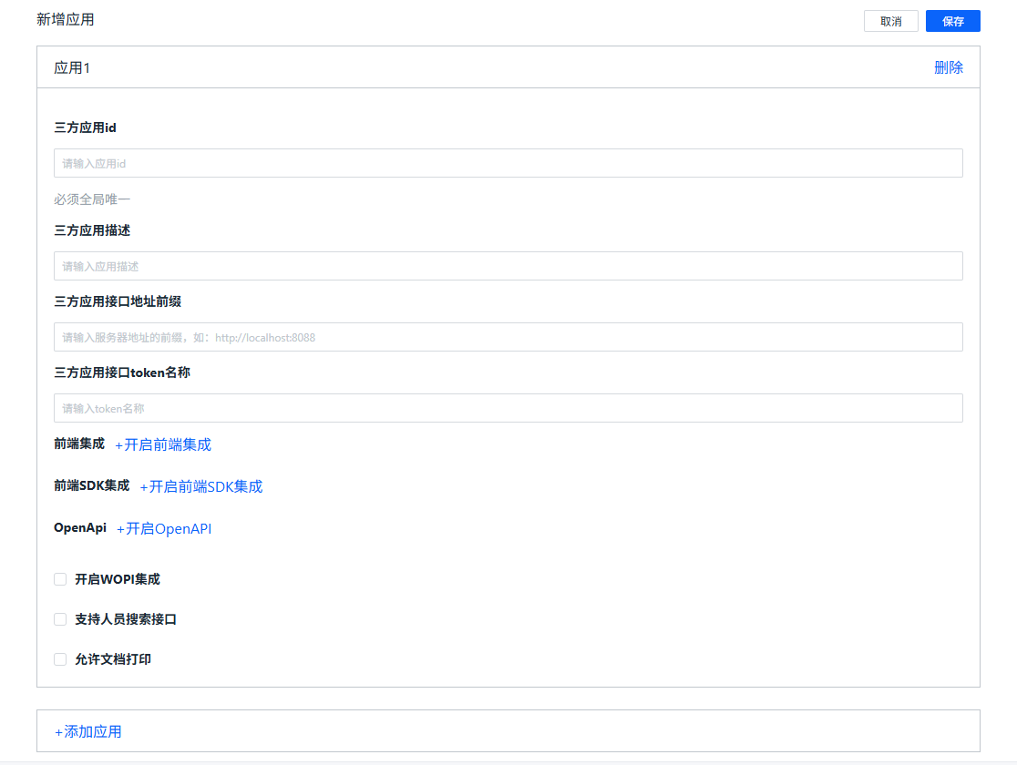1017x765 pixels.
Task: Click +开启OpenAPI to enable OpenAPI
Action: 164,528
